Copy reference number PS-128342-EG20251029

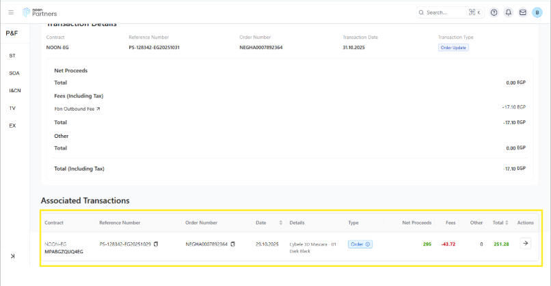coord(156,244)
